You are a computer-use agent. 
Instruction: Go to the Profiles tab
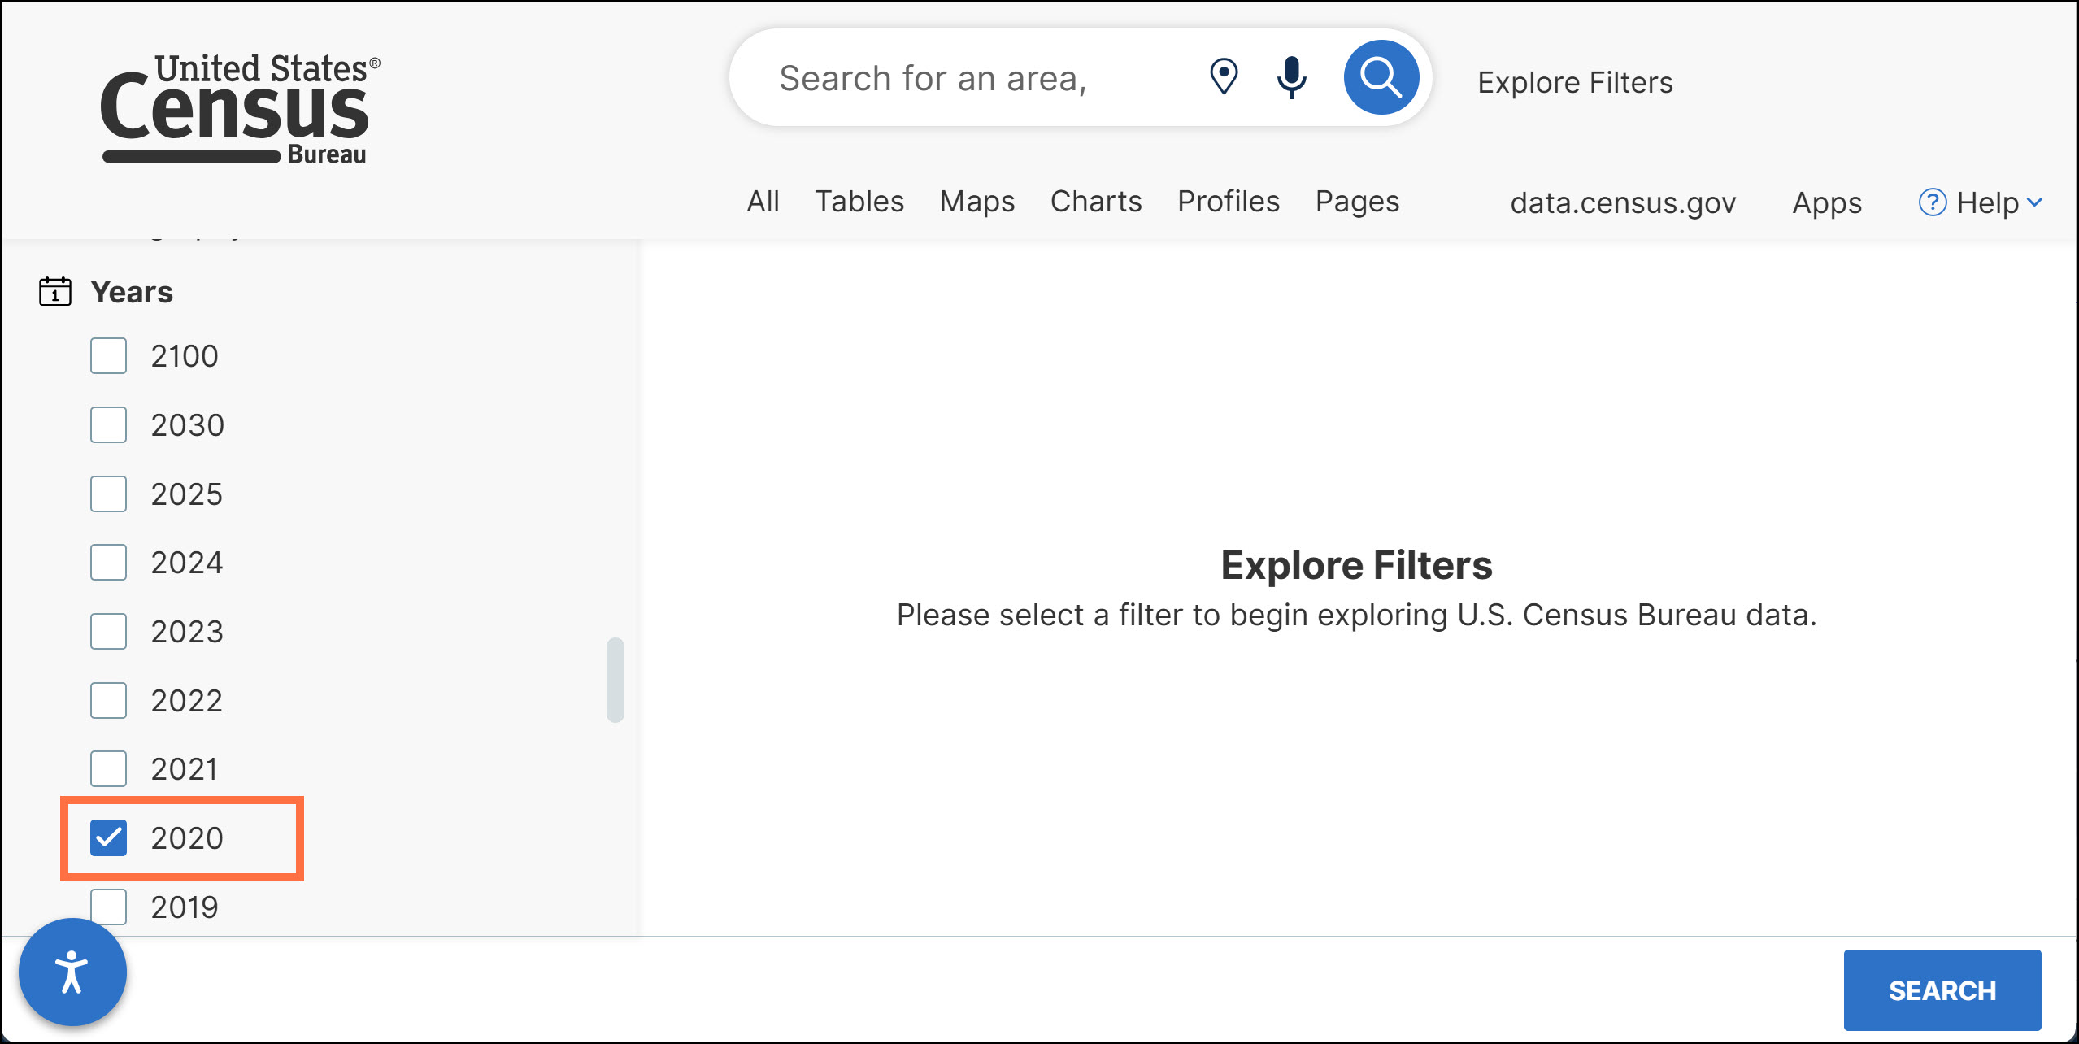click(x=1228, y=202)
